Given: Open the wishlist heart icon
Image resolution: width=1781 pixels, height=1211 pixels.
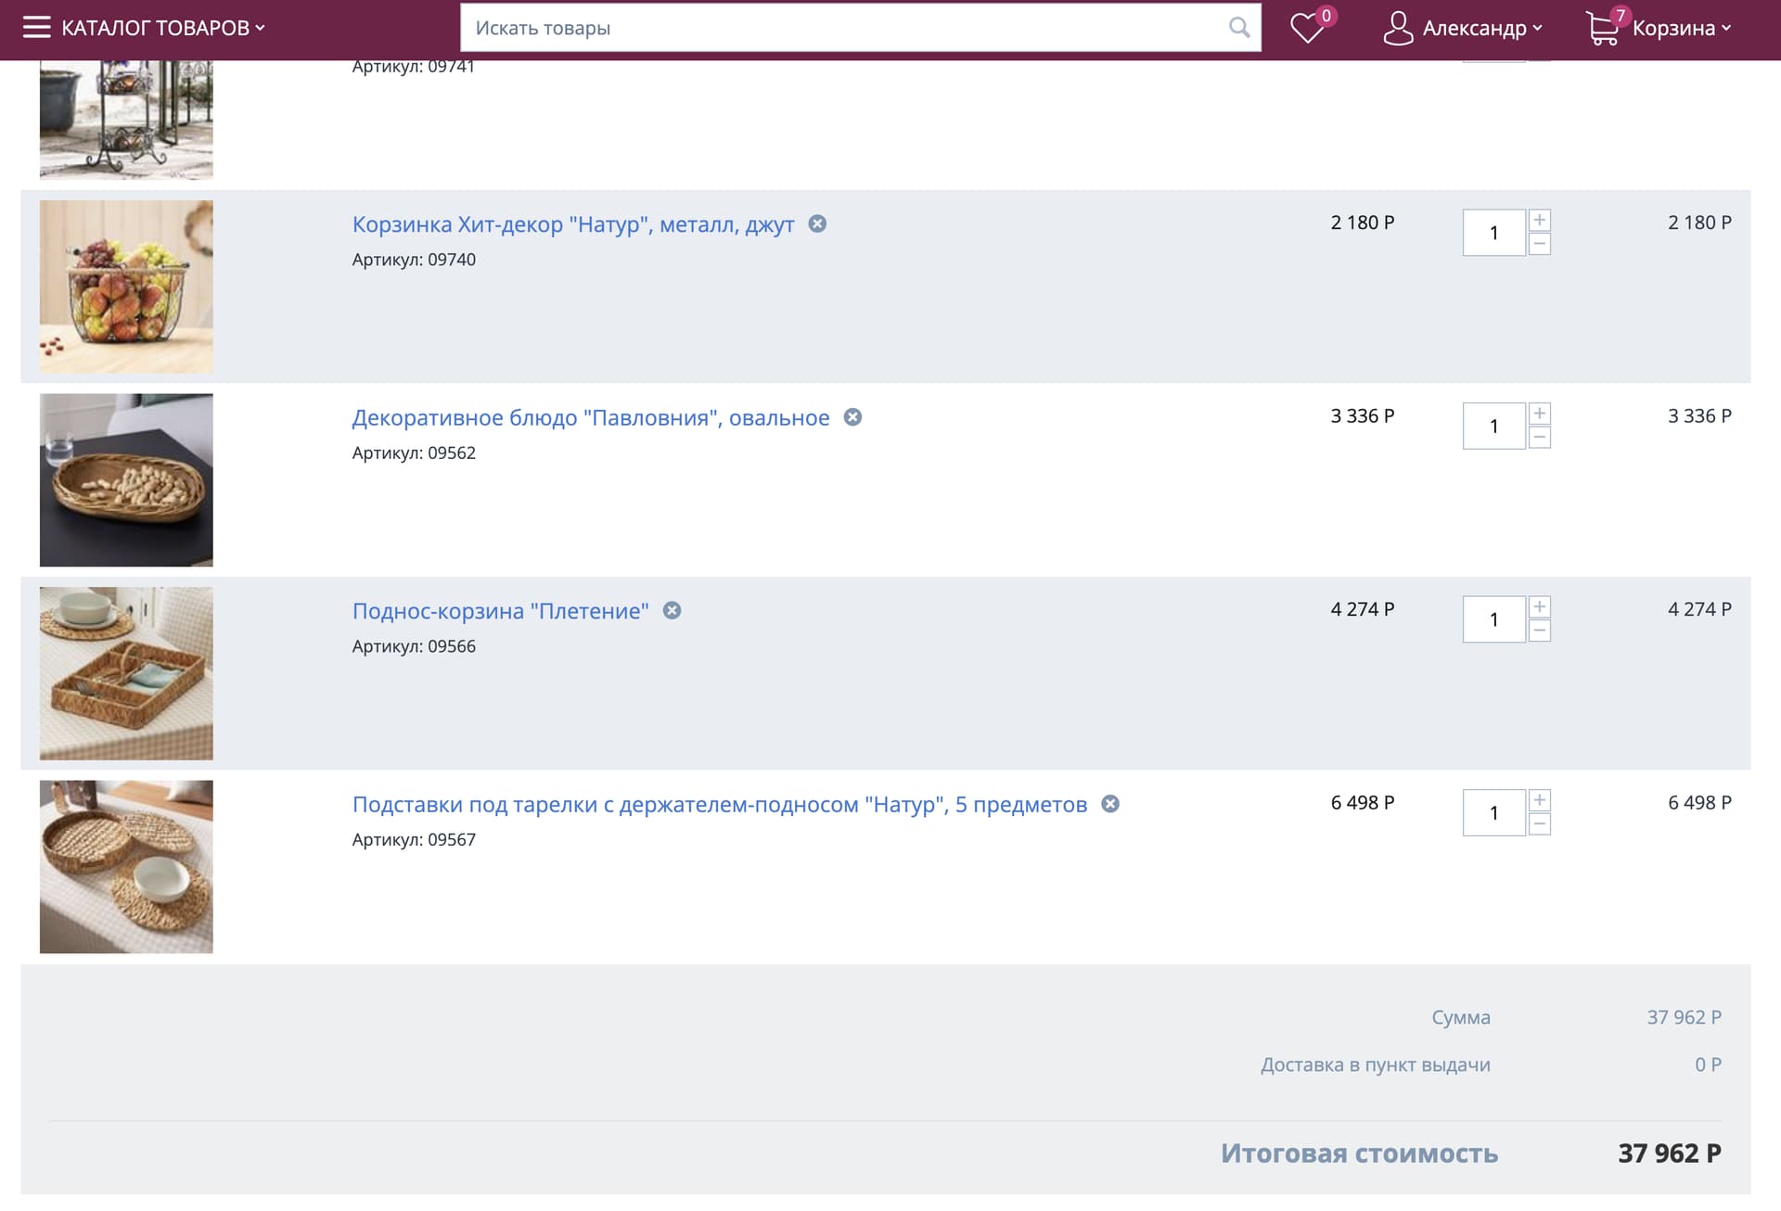Looking at the screenshot, I should [1306, 28].
